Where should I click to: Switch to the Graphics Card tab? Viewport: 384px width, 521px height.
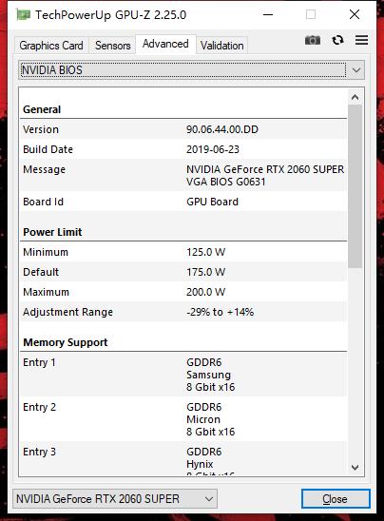(x=51, y=46)
